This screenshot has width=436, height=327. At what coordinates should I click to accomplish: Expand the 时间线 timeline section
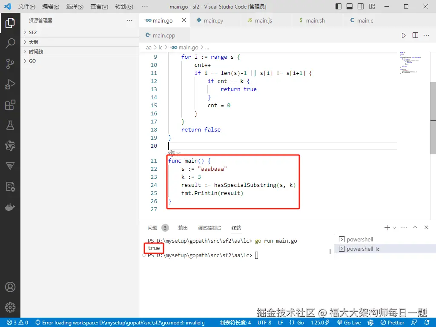pos(80,52)
